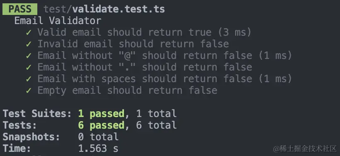Click the Snapshots "0 total" value
The image size is (340, 156).
(x=98, y=137)
